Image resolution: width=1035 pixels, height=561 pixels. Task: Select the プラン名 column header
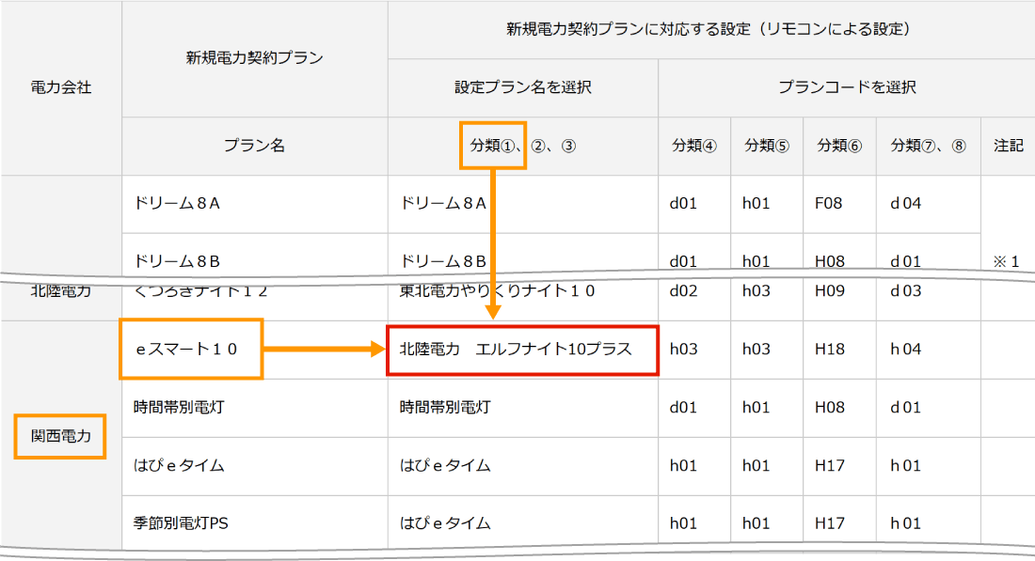click(254, 145)
